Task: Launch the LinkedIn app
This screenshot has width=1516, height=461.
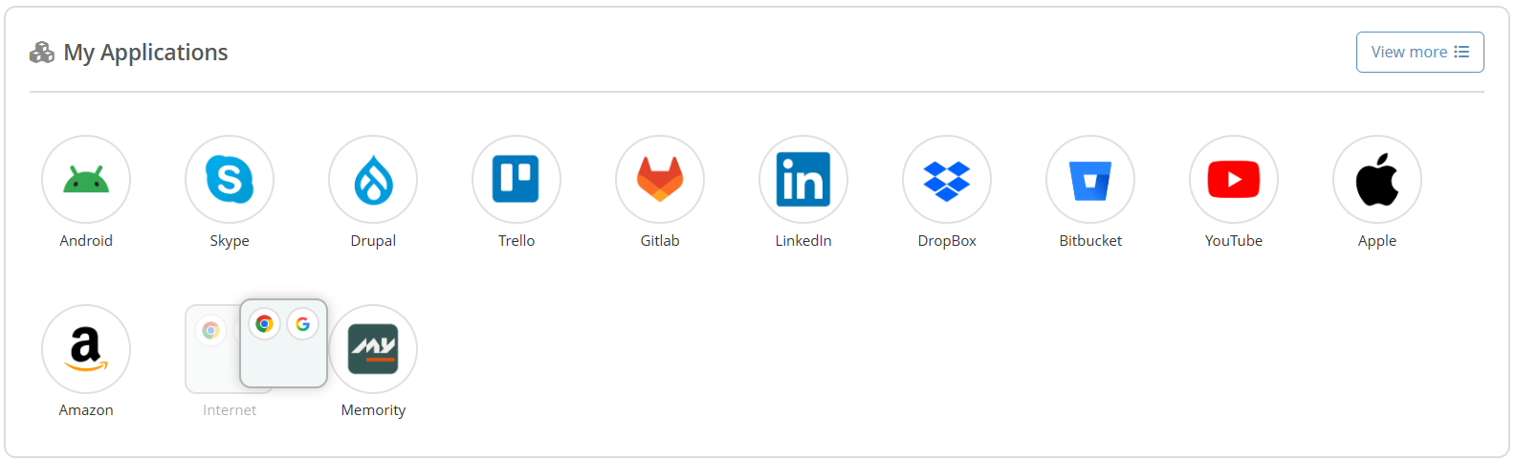Action: (803, 180)
